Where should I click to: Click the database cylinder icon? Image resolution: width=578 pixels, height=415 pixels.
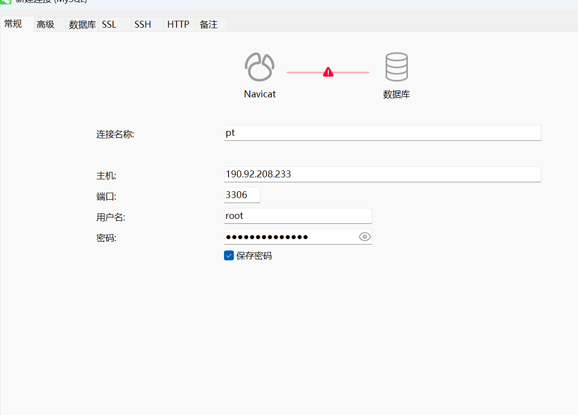(397, 67)
